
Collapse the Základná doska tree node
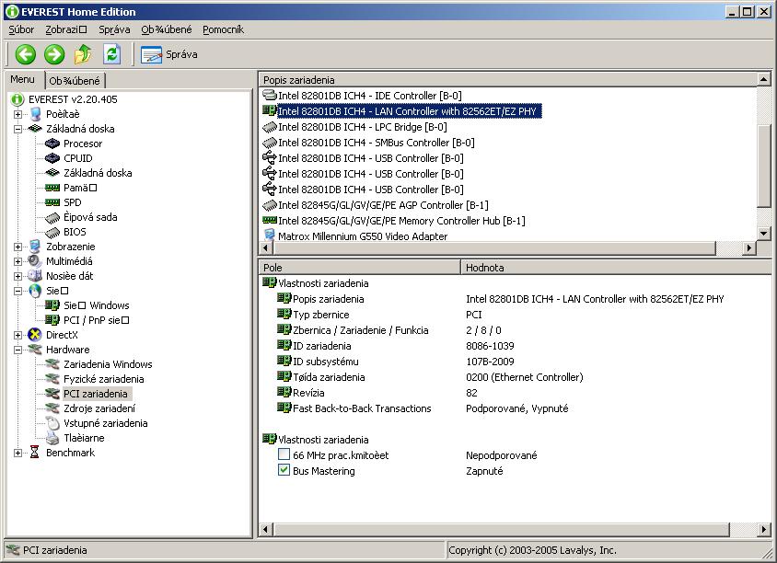[18, 129]
